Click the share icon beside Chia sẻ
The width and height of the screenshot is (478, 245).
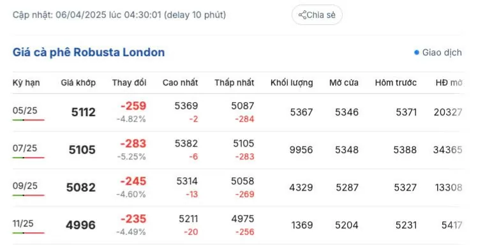[302, 15]
